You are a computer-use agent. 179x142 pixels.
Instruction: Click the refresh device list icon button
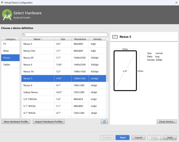(104, 122)
